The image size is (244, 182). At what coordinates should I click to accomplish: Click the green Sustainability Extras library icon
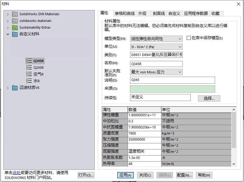click(x=15, y=27)
